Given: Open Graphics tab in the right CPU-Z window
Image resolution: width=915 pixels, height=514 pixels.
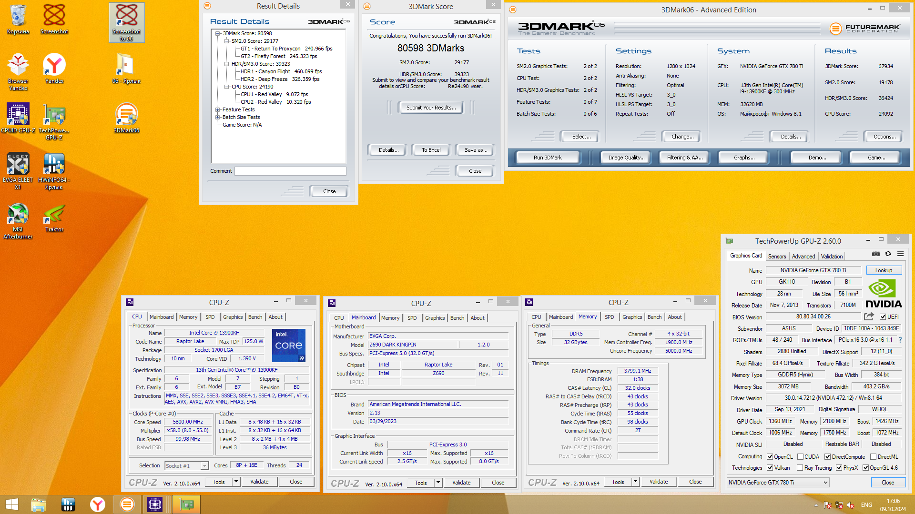Looking at the screenshot, I should pyautogui.click(x=632, y=317).
